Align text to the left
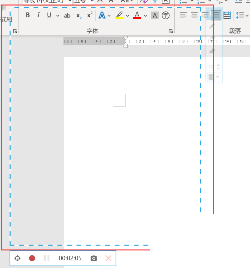 183,15
